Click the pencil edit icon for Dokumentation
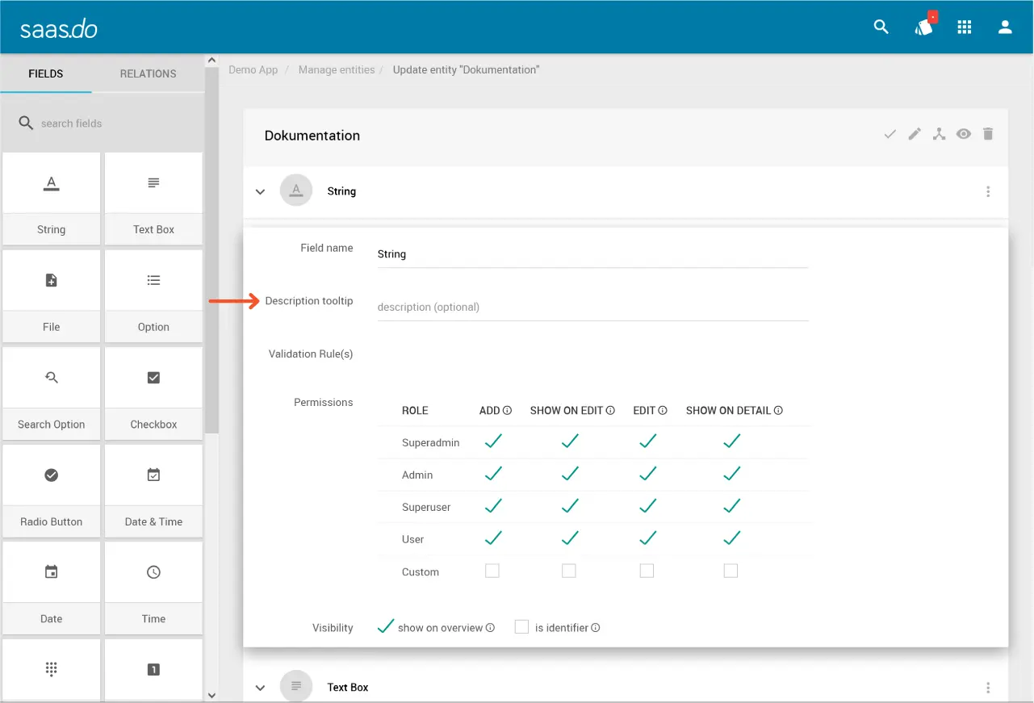Viewport: 1034px width, 703px height. point(915,135)
